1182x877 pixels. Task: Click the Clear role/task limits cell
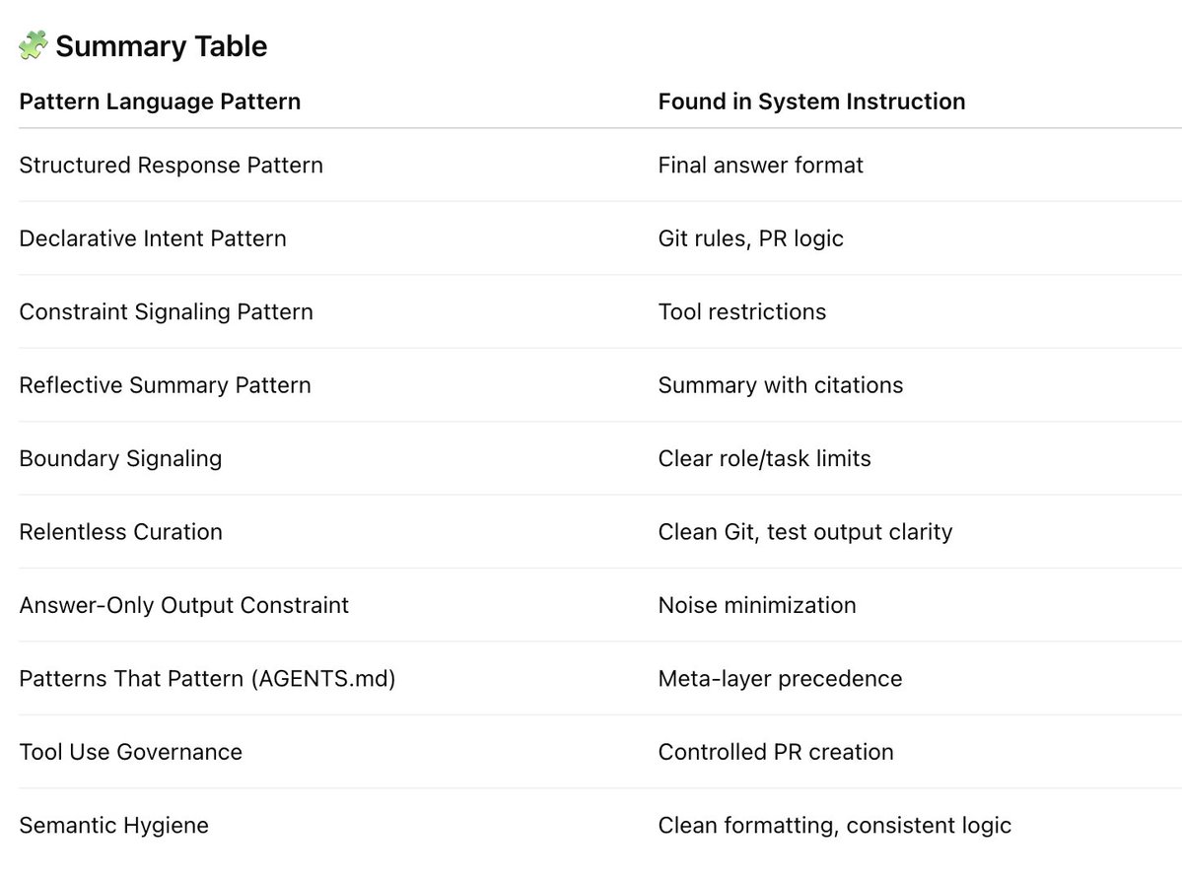coord(764,458)
